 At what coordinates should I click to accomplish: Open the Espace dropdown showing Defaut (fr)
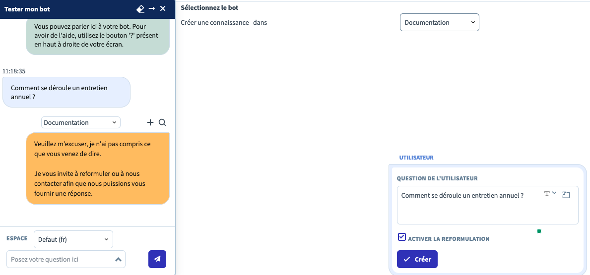[x=73, y=239]
